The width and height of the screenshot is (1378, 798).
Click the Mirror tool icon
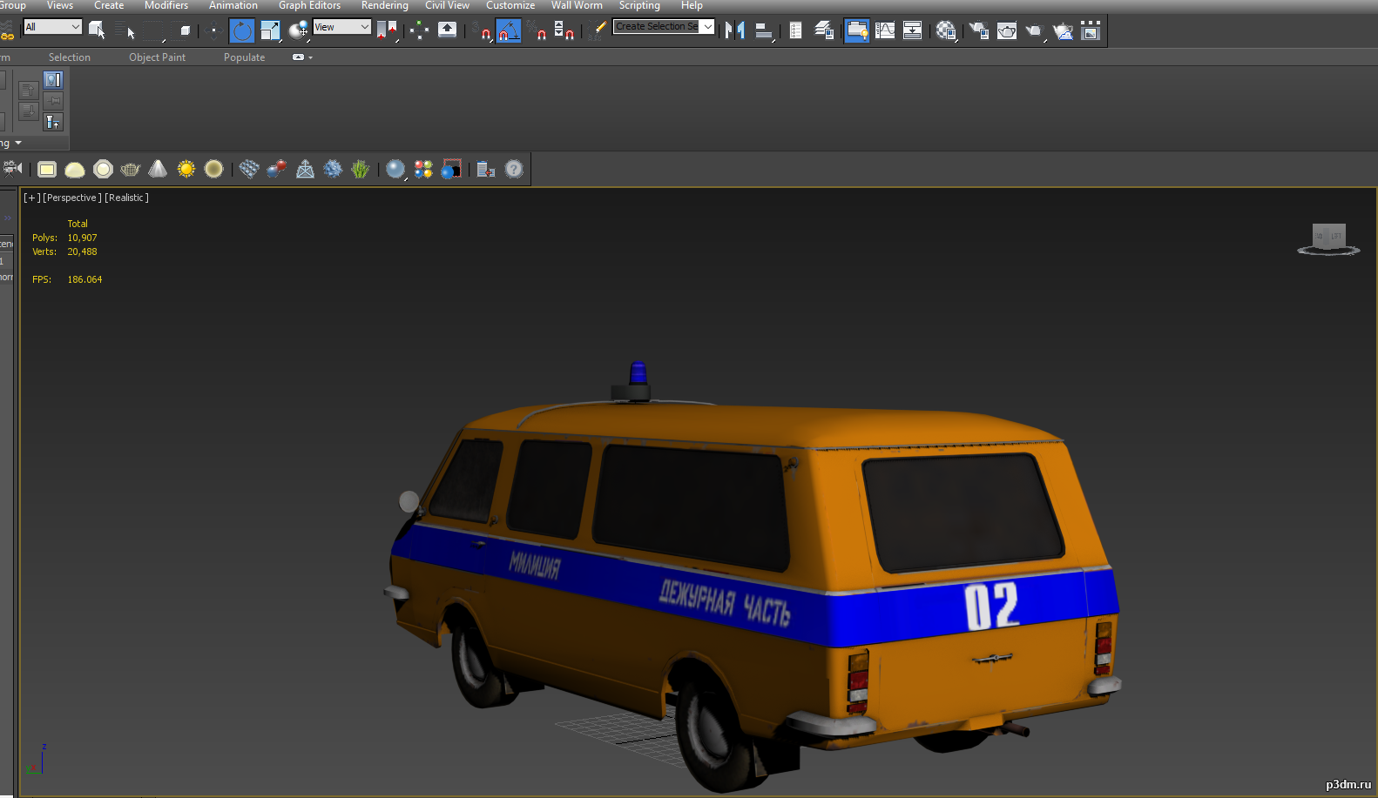735,31
